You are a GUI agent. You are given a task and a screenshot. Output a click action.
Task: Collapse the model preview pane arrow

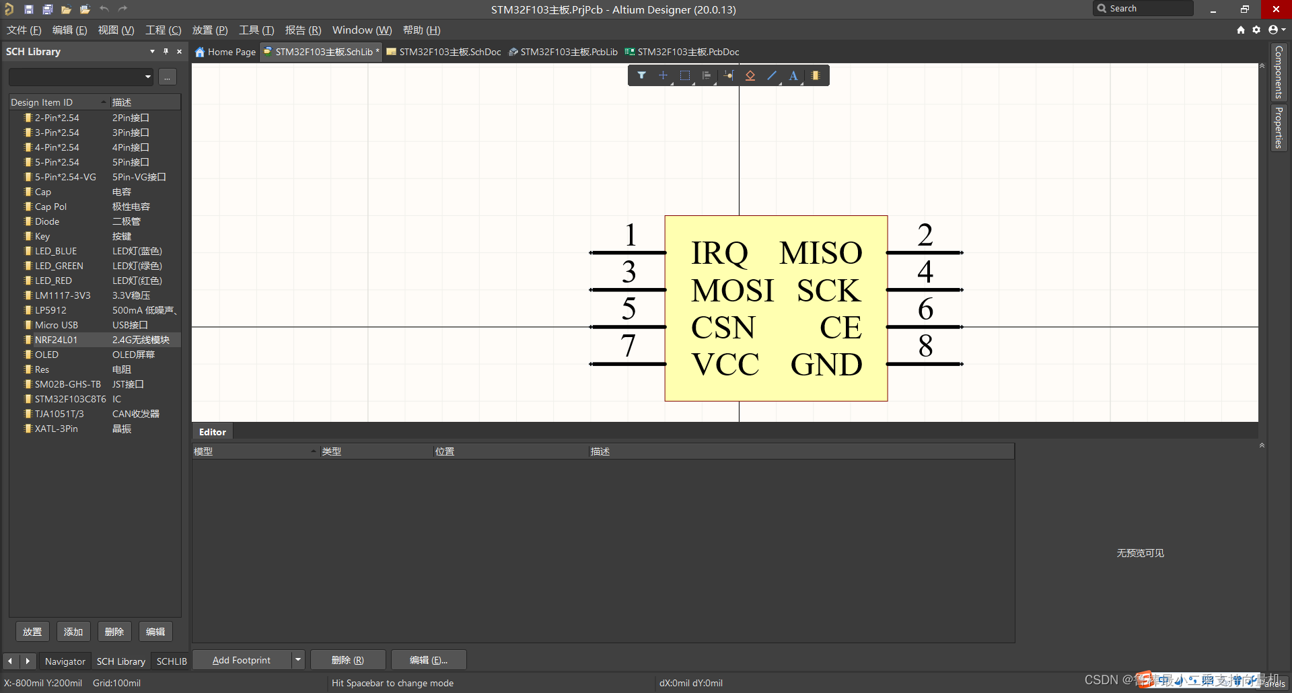coord(1262,445)
